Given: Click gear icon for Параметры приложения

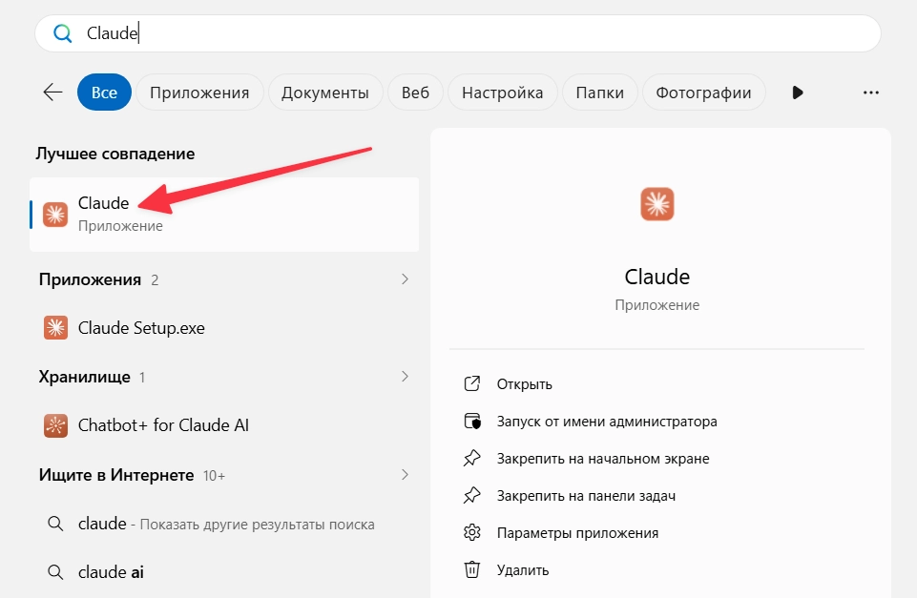Looking at the screenshot, I should (x=472, y=532).
